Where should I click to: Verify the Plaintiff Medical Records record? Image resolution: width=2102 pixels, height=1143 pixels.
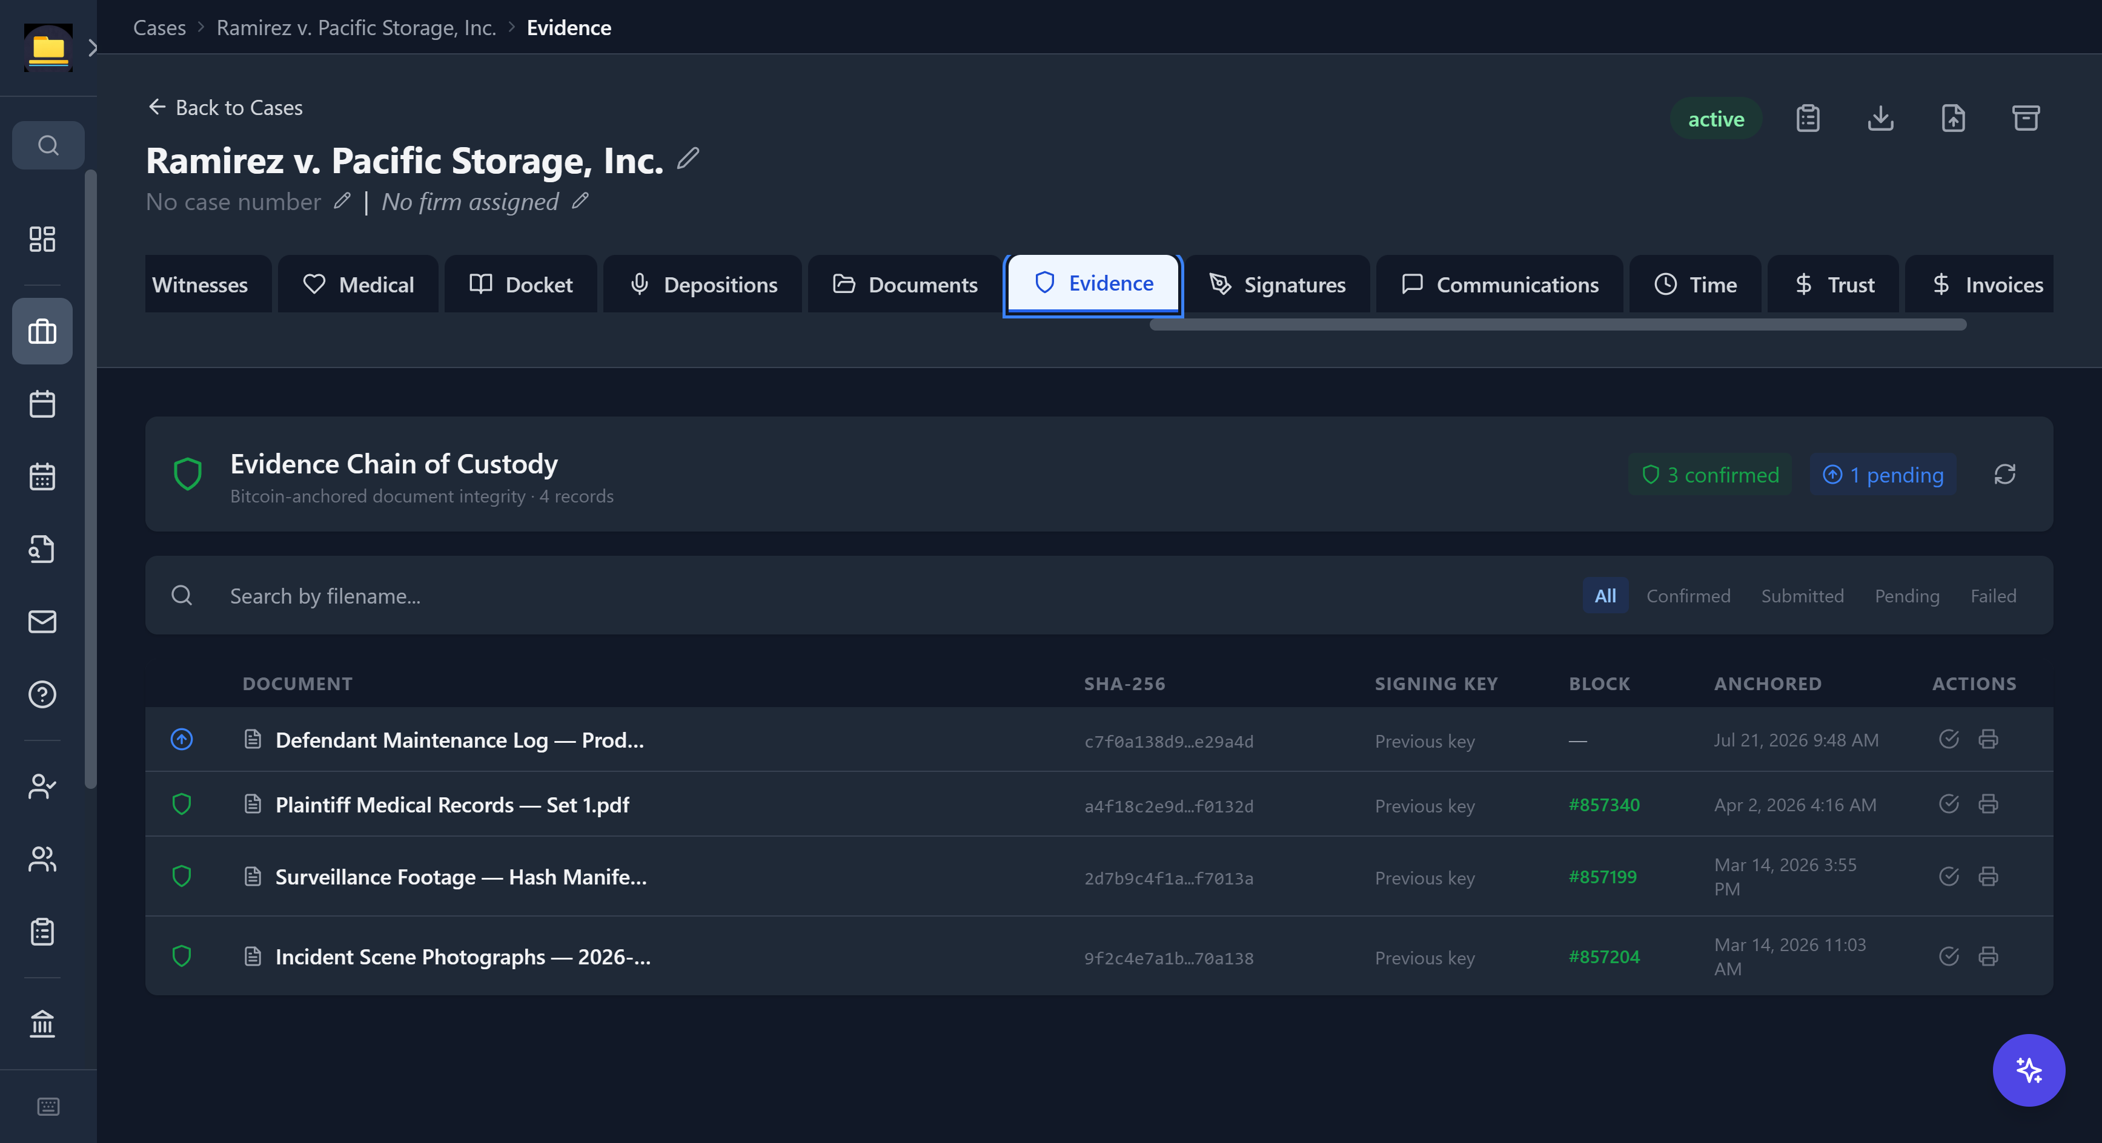pos(1949,804)
